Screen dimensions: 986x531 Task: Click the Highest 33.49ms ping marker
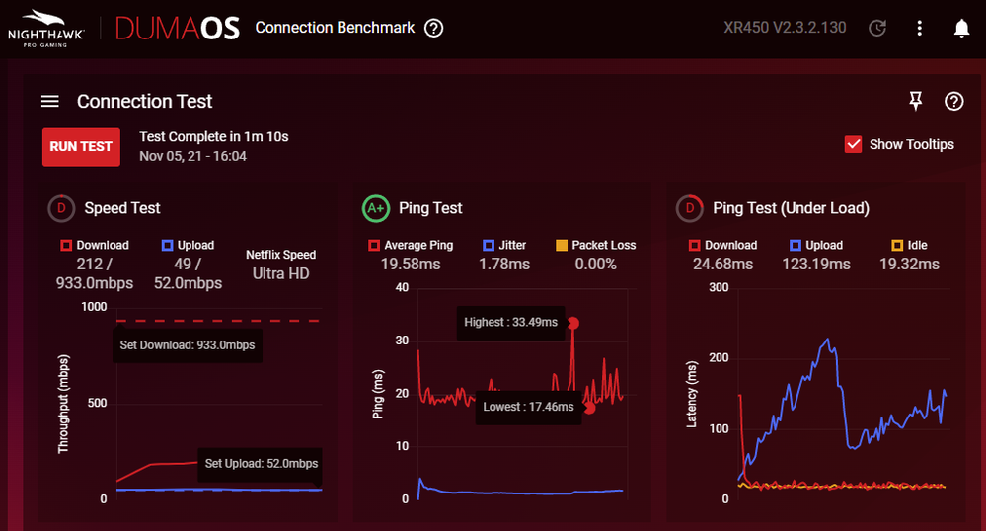coord(572,323)
